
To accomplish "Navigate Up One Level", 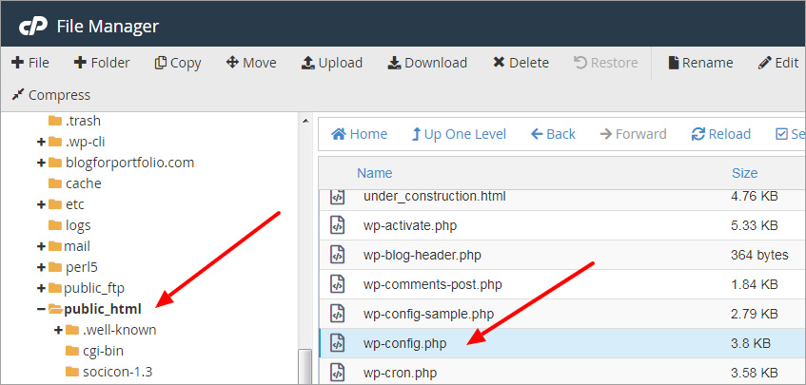I will coord(459,134).
